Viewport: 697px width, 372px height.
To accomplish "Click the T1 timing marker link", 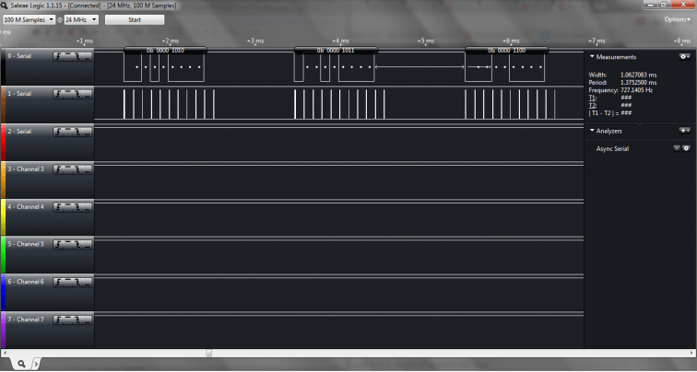I will coord(592,98).
